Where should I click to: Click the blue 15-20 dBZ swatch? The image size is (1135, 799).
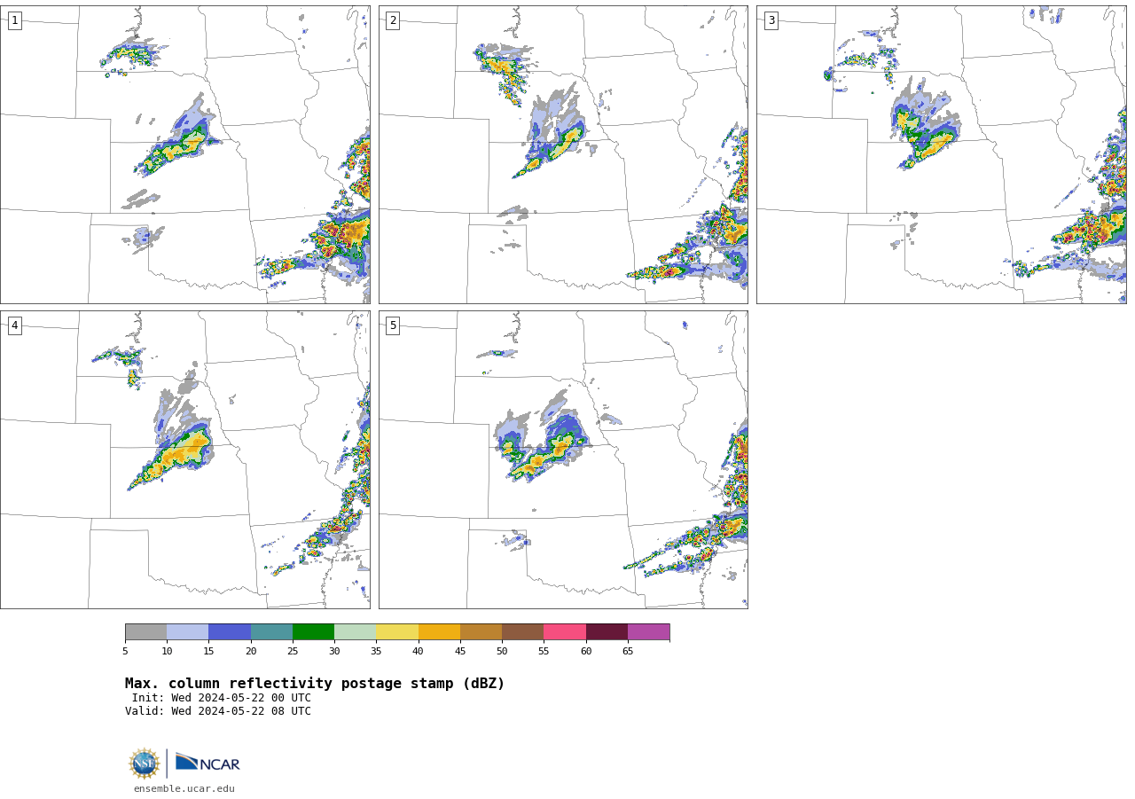(x=230, y=631)
